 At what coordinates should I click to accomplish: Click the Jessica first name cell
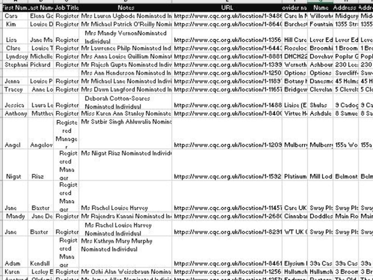point(15,102)
